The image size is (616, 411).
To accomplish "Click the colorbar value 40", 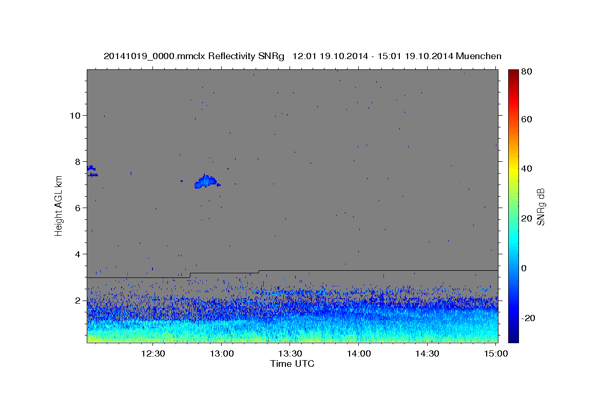I will [526, 169].
